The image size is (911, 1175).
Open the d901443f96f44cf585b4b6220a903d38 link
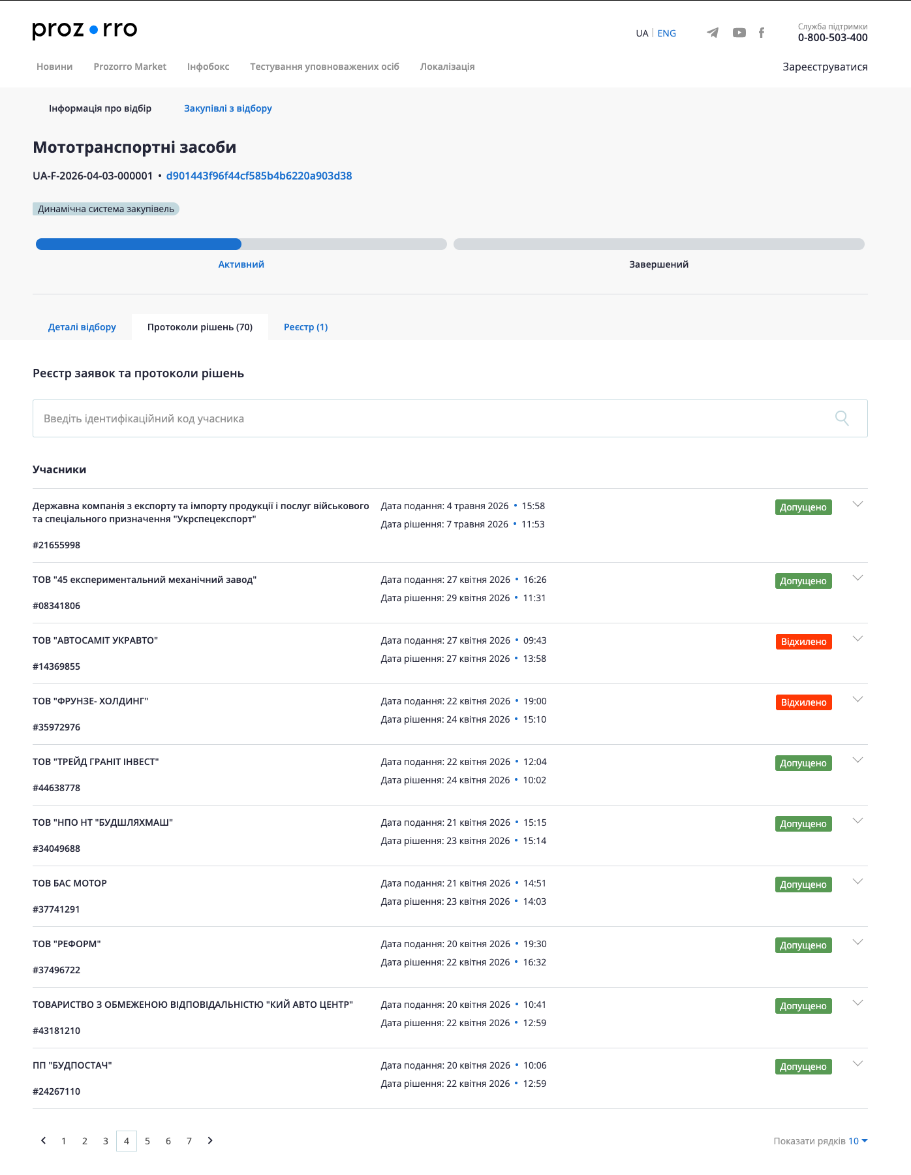click(259, 176)
